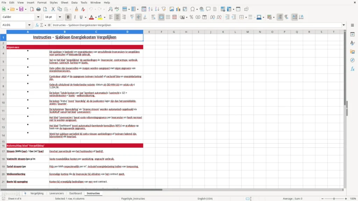Open the Calibri font name dropdown
This screenshot has width=358, height=201.
click(x=38, y=17)
